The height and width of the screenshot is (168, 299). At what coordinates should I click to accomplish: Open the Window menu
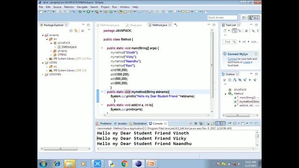125,7
